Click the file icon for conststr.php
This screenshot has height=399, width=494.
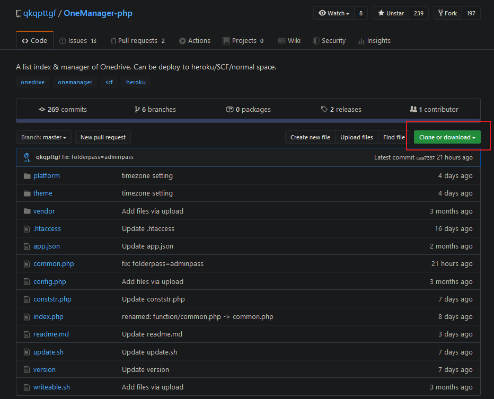pos(27,299)
